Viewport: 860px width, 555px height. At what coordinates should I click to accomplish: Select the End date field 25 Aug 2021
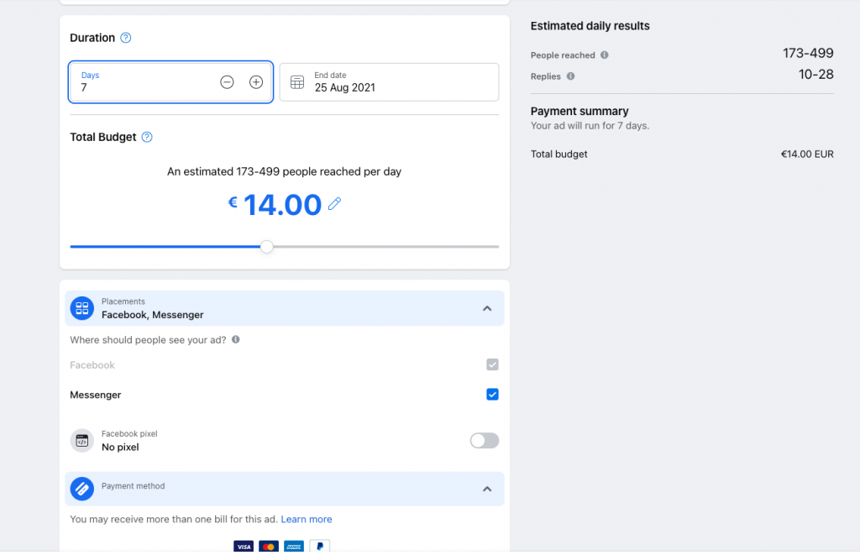(x=390, y=82)
